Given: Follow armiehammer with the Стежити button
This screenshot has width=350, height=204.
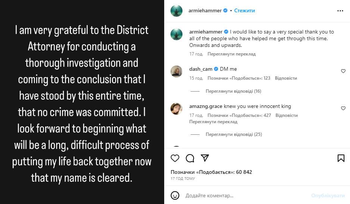Looking at the screenshot, I should pyautogui.click(x=244, y=11).
